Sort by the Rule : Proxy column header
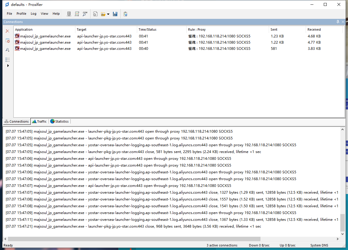This screenshot has width=348, height=250. [x=228, y=29]
